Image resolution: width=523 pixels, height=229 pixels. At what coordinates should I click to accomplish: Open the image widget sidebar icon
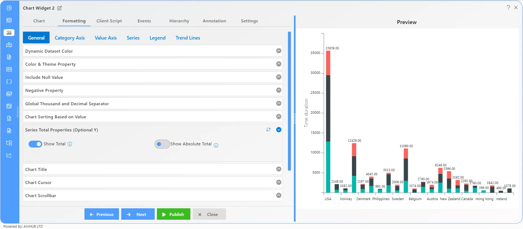[x=9, y=94]
